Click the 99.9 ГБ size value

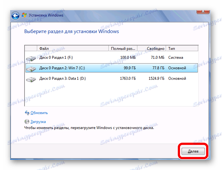(130, 68)
